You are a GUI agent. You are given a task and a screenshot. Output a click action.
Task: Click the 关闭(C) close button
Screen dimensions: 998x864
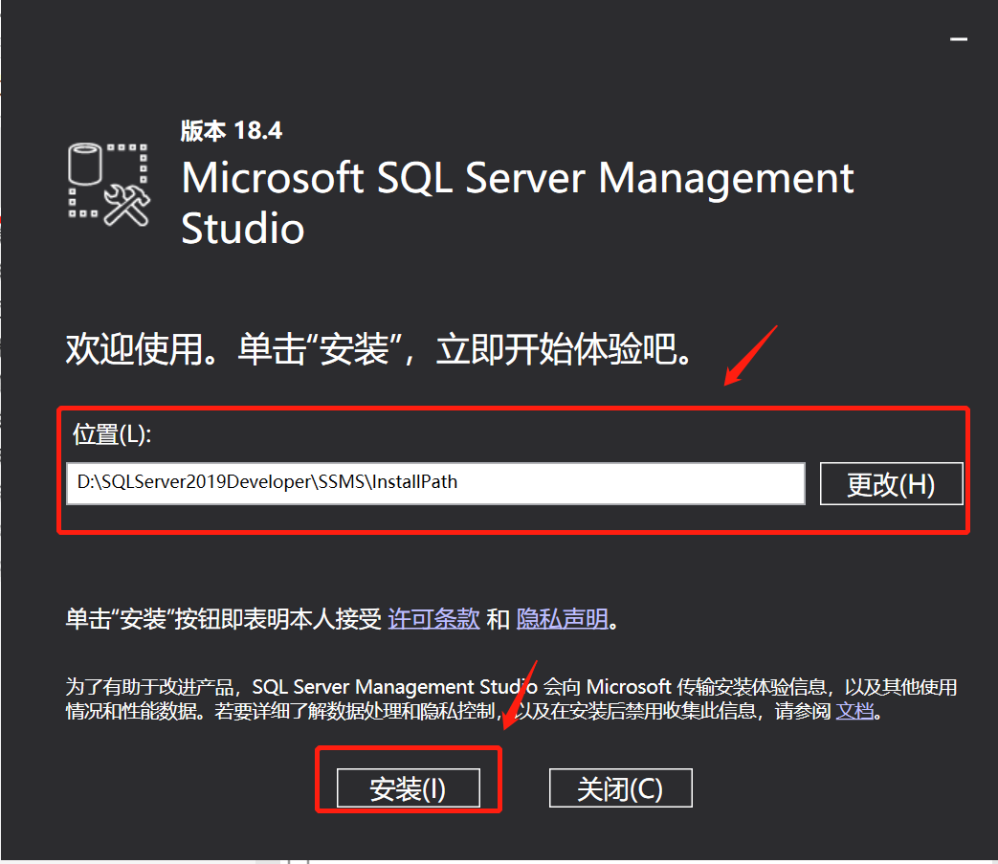click(x=621, y=787)
